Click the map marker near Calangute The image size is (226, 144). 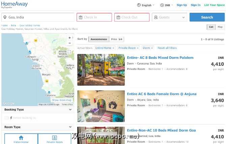(x=30, y=52)
